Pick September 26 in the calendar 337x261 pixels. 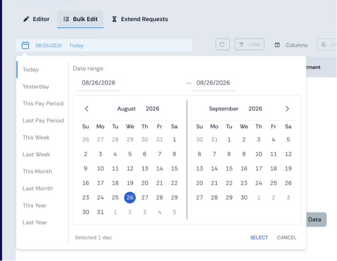tap(288, 183)
